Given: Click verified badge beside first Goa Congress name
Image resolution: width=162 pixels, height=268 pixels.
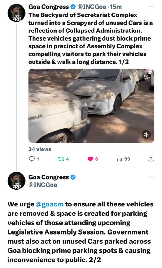Looking at the screenshot, I should pyautogui.click(x=73, y=7).
